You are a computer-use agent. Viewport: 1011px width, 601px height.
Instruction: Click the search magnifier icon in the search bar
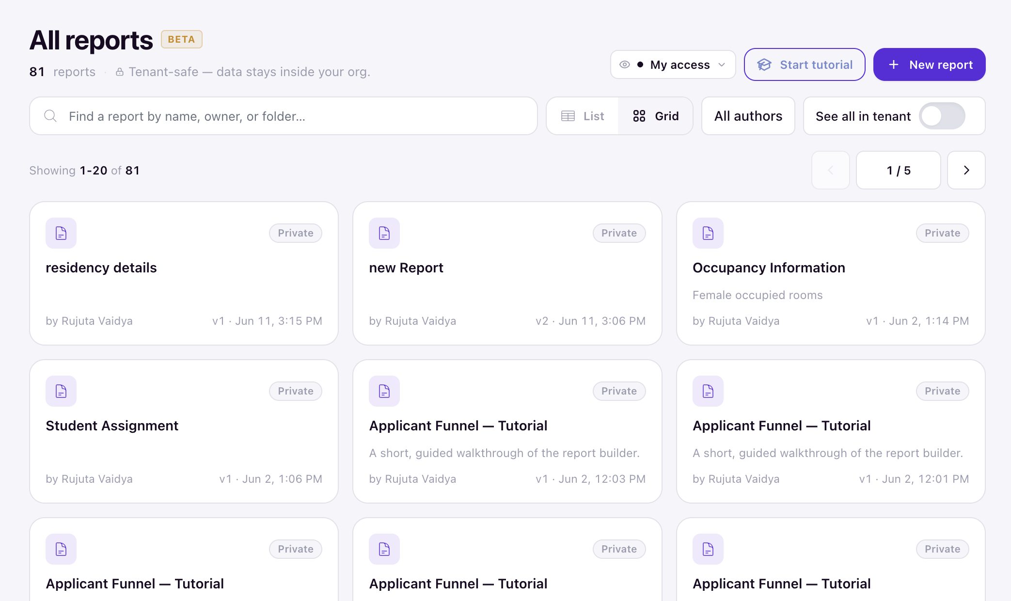pyautogui.click(x=50, y=116)
